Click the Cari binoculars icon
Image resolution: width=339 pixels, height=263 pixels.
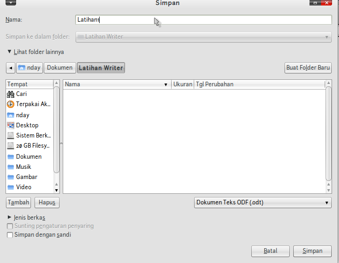pos(10,94)
